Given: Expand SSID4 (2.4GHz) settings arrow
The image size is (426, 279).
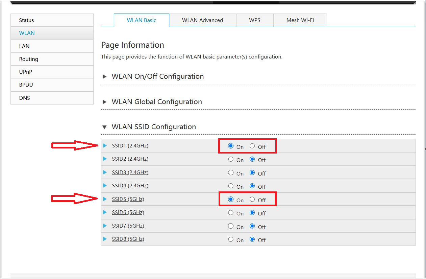Looking at the screenshot, I should tap(105, 186).
